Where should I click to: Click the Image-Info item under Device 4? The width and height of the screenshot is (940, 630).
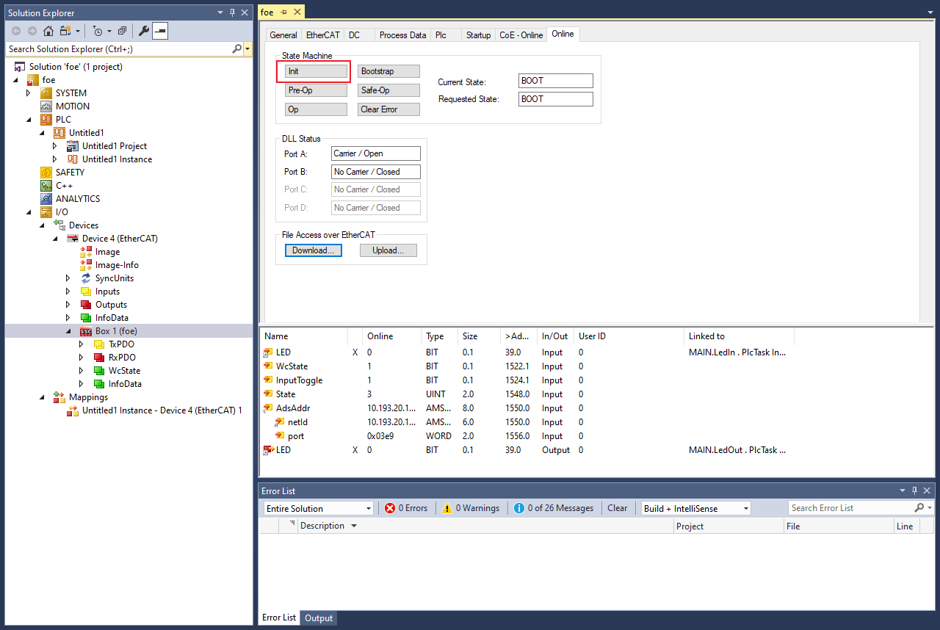coord(116,265)
